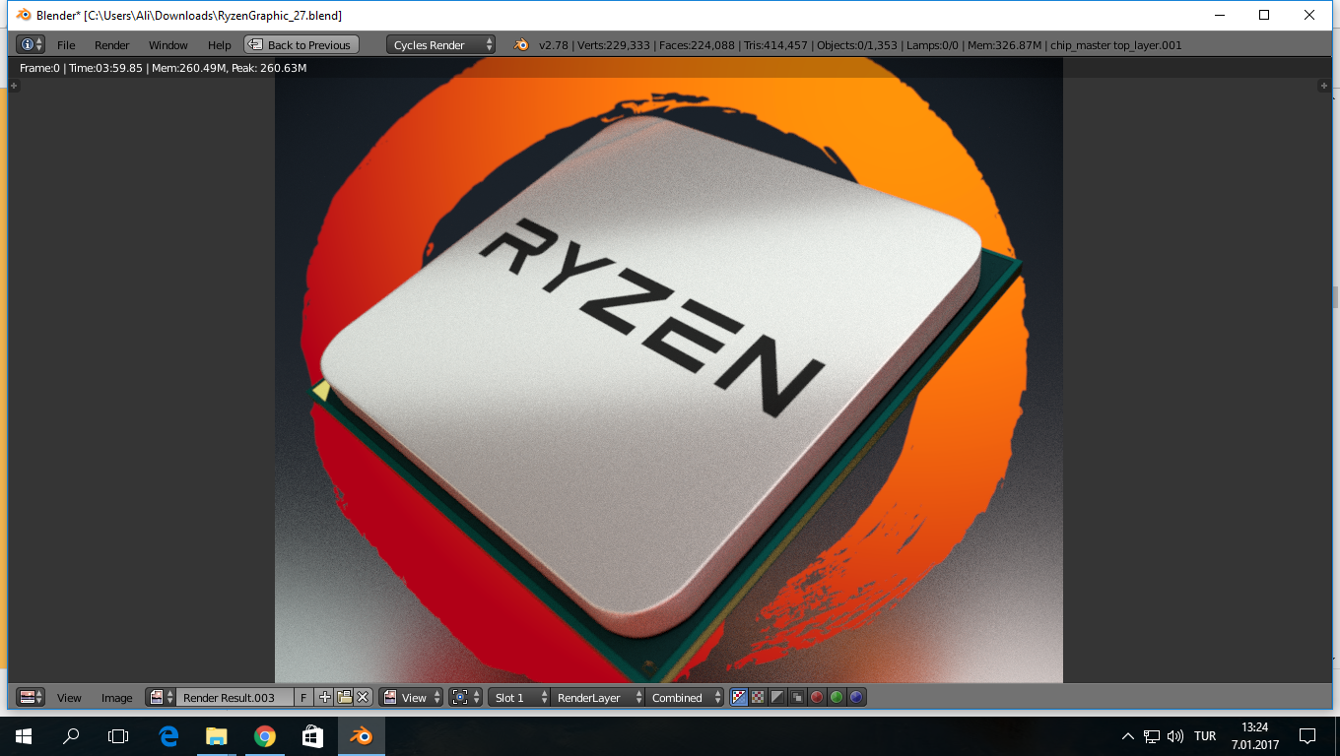The width and height of the screenshot is (1340, 756).
Task: Click the 'Verts:229,333' statistic
Action: pyautogui.click(x=614, y=45)
